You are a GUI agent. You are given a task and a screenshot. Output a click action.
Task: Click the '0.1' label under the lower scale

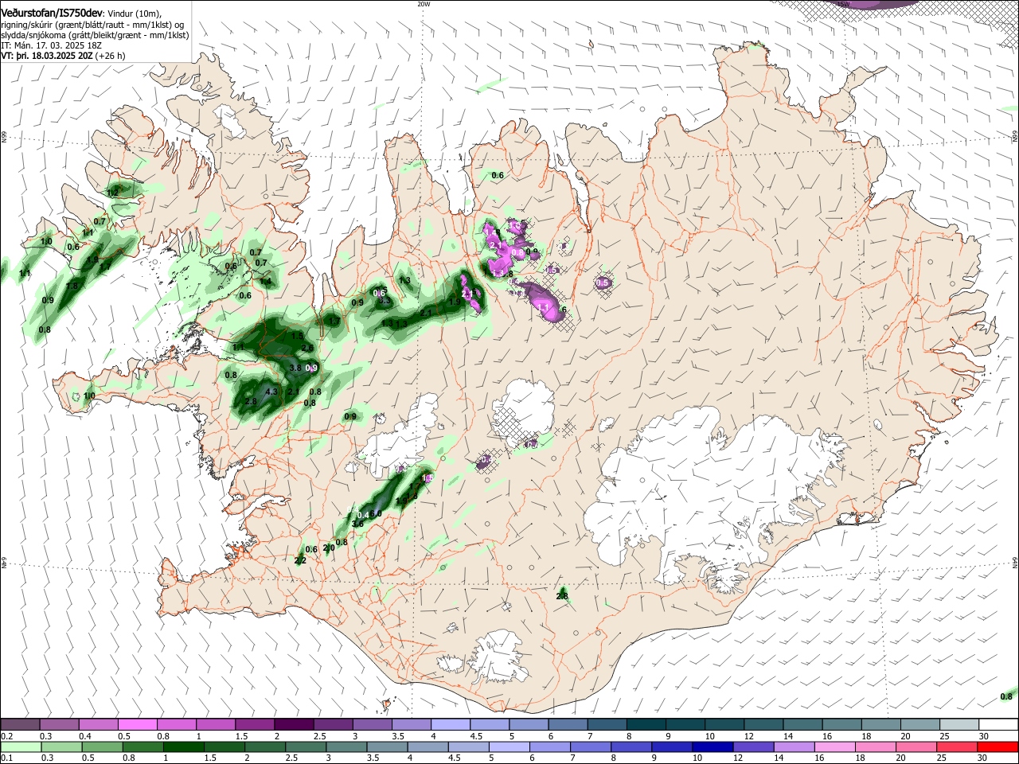coord(6,758)
